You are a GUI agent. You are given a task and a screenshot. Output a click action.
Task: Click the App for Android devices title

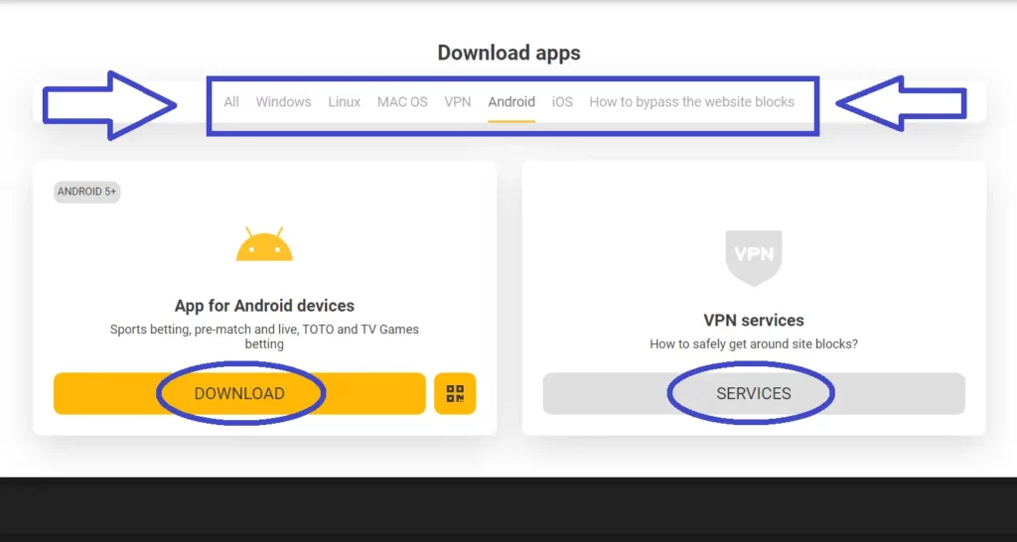coord(264,306)
